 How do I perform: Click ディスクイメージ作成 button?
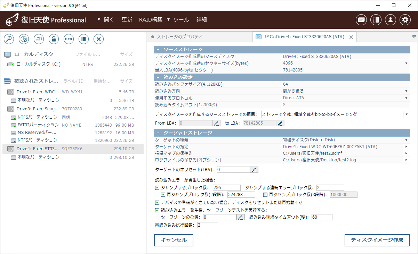(x=377, y=240)
